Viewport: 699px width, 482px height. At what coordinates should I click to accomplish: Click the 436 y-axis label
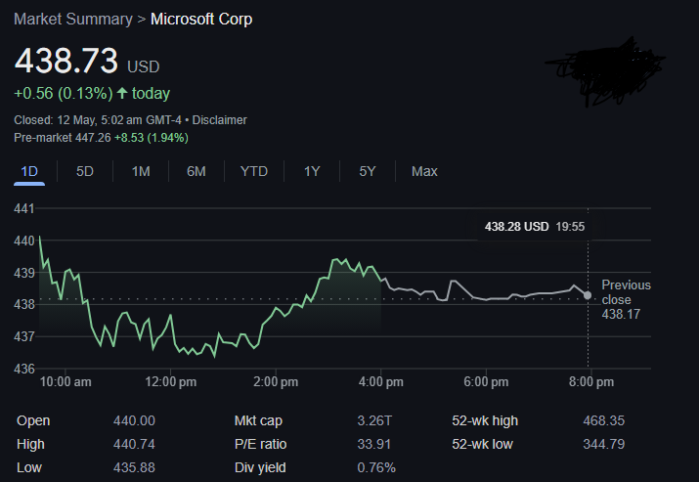point(24,369)
